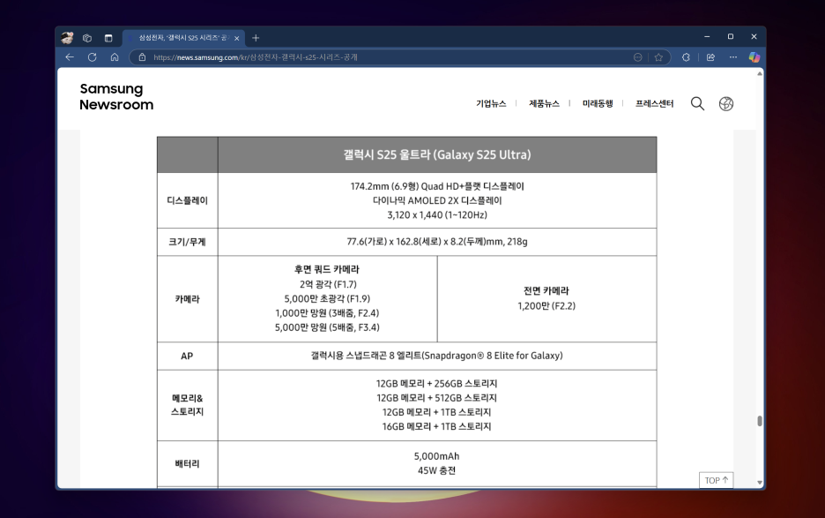Screen dimensions: 825x518
Task: Go to Samsung Newsroom logo home
Action: tap(116, 96)
